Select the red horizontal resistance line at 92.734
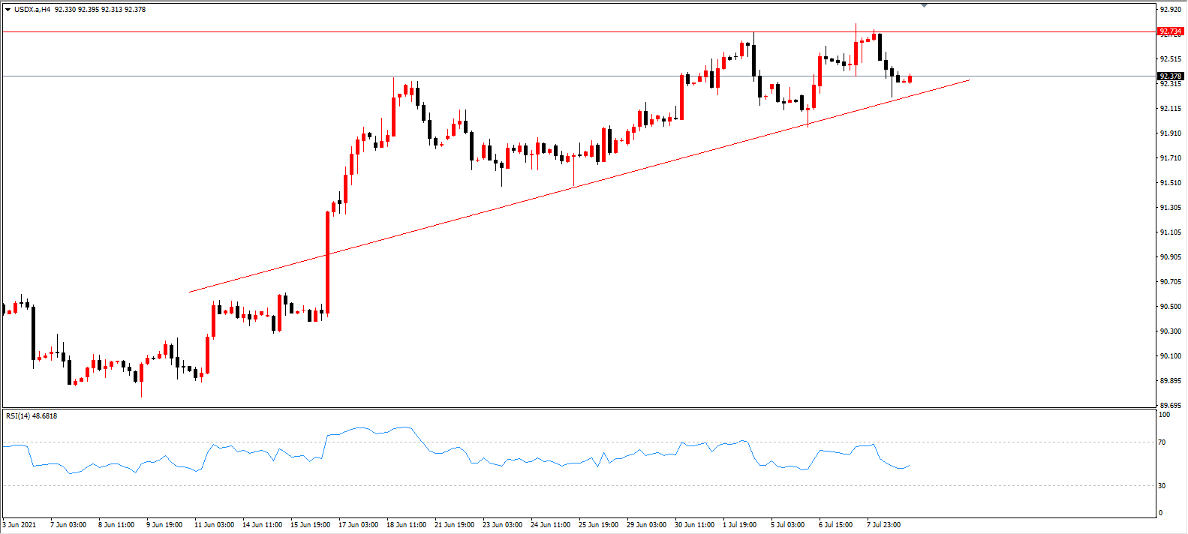This screenshot has width=1188, height=534. click(x=578, y=32)
